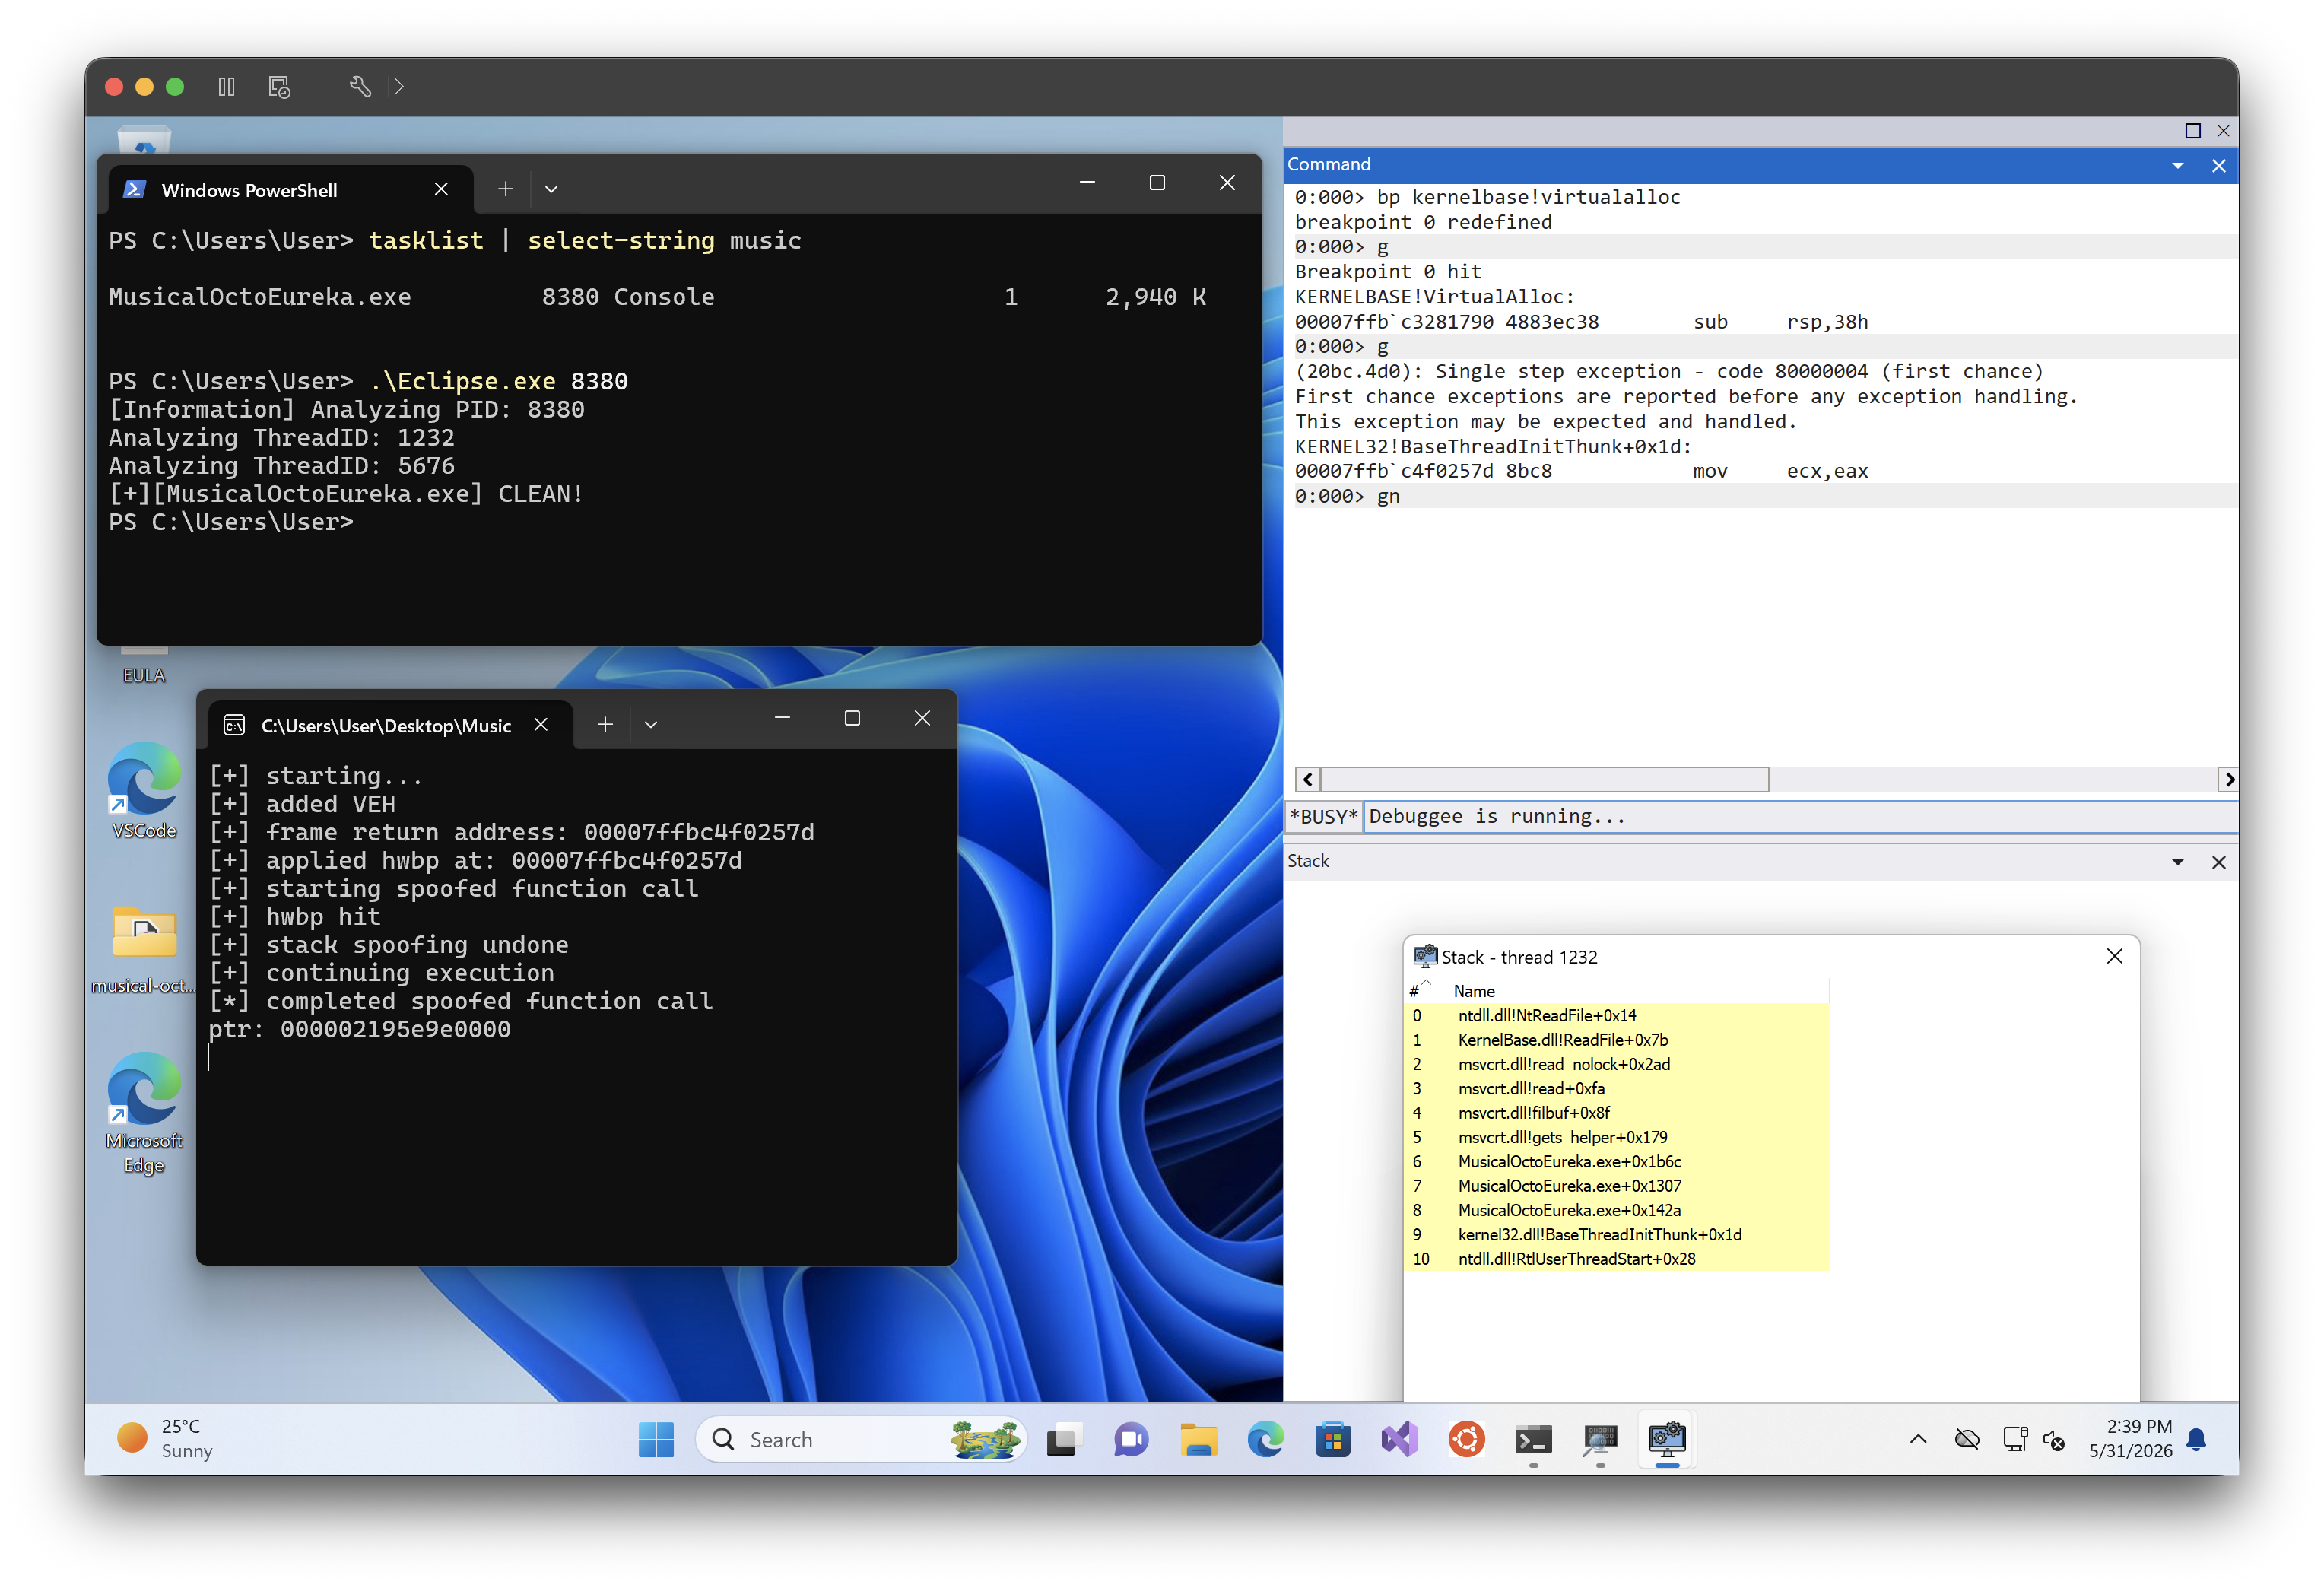2324x1588 pixels.
Task: Click the muted volume tray icon
Action: pyautogui.click(x=2054, y=1440)
